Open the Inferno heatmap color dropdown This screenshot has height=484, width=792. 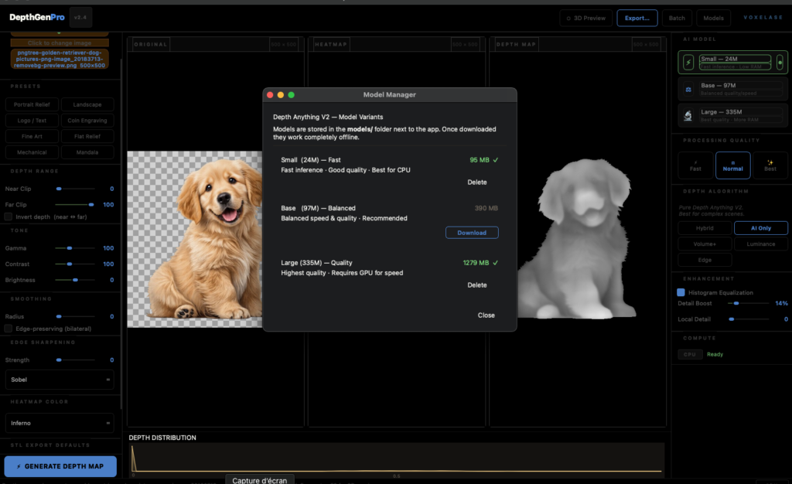[60, 423]
